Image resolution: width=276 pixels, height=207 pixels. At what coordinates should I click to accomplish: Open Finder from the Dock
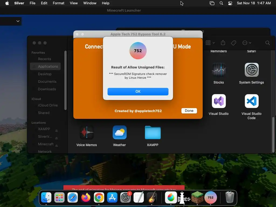[x=46, y=197]
